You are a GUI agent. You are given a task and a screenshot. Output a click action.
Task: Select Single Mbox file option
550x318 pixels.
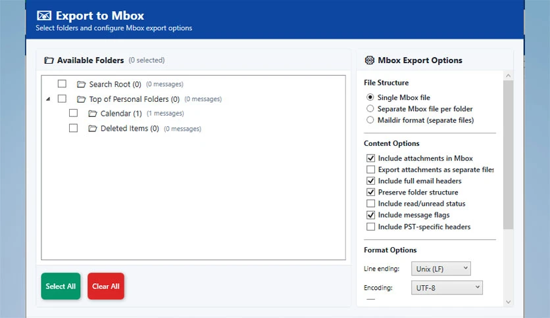pos(370,97)
